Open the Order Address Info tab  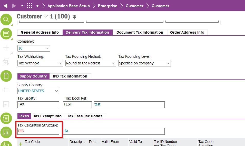point(187,32)
